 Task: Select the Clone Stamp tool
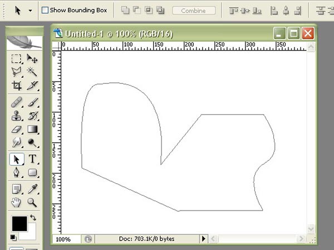16,116
